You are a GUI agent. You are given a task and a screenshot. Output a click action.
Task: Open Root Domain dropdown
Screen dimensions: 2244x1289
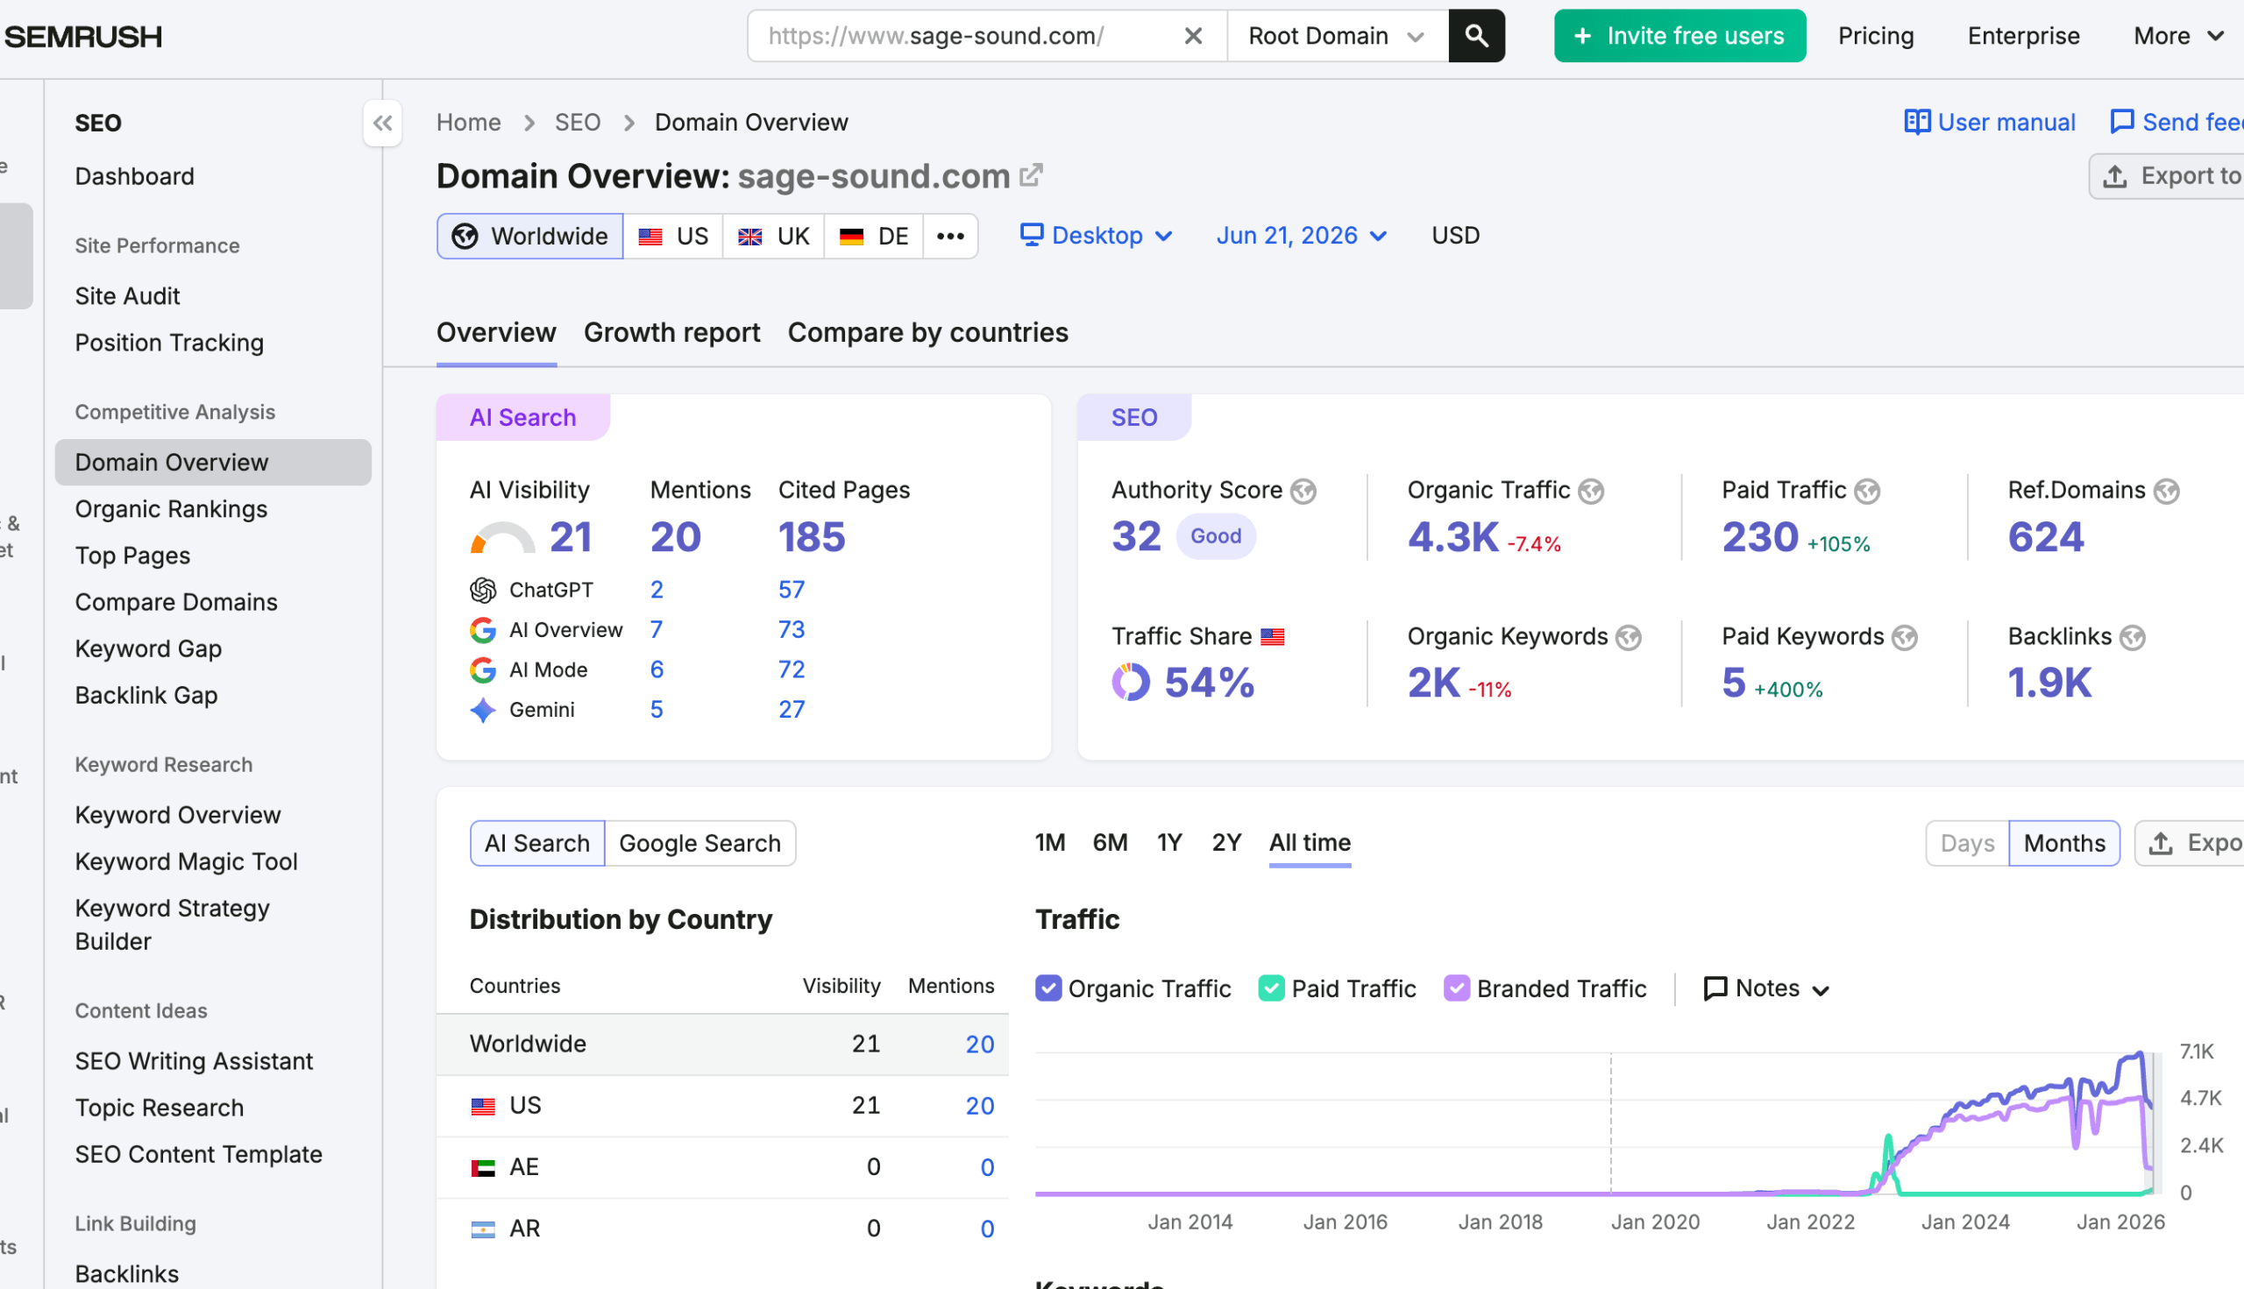[x=1337, y=35]
